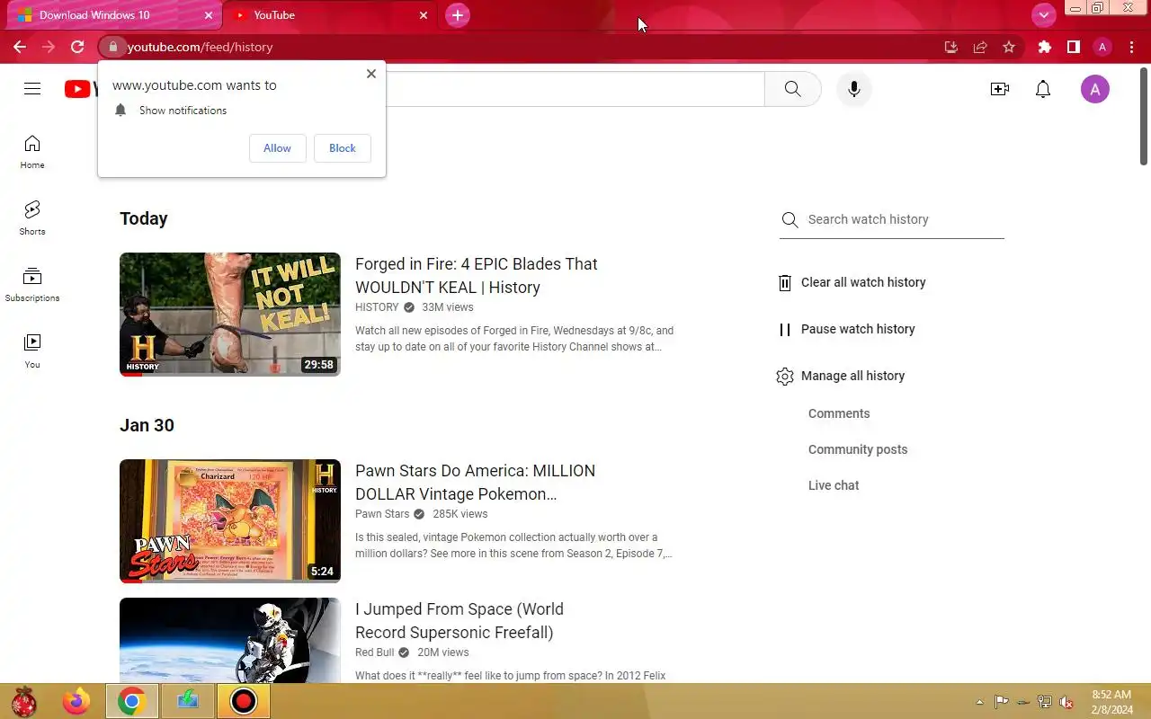Open Firefox from the taskbar
Viewport: 1151px width, 719px height.
click(x=76, y=701)
